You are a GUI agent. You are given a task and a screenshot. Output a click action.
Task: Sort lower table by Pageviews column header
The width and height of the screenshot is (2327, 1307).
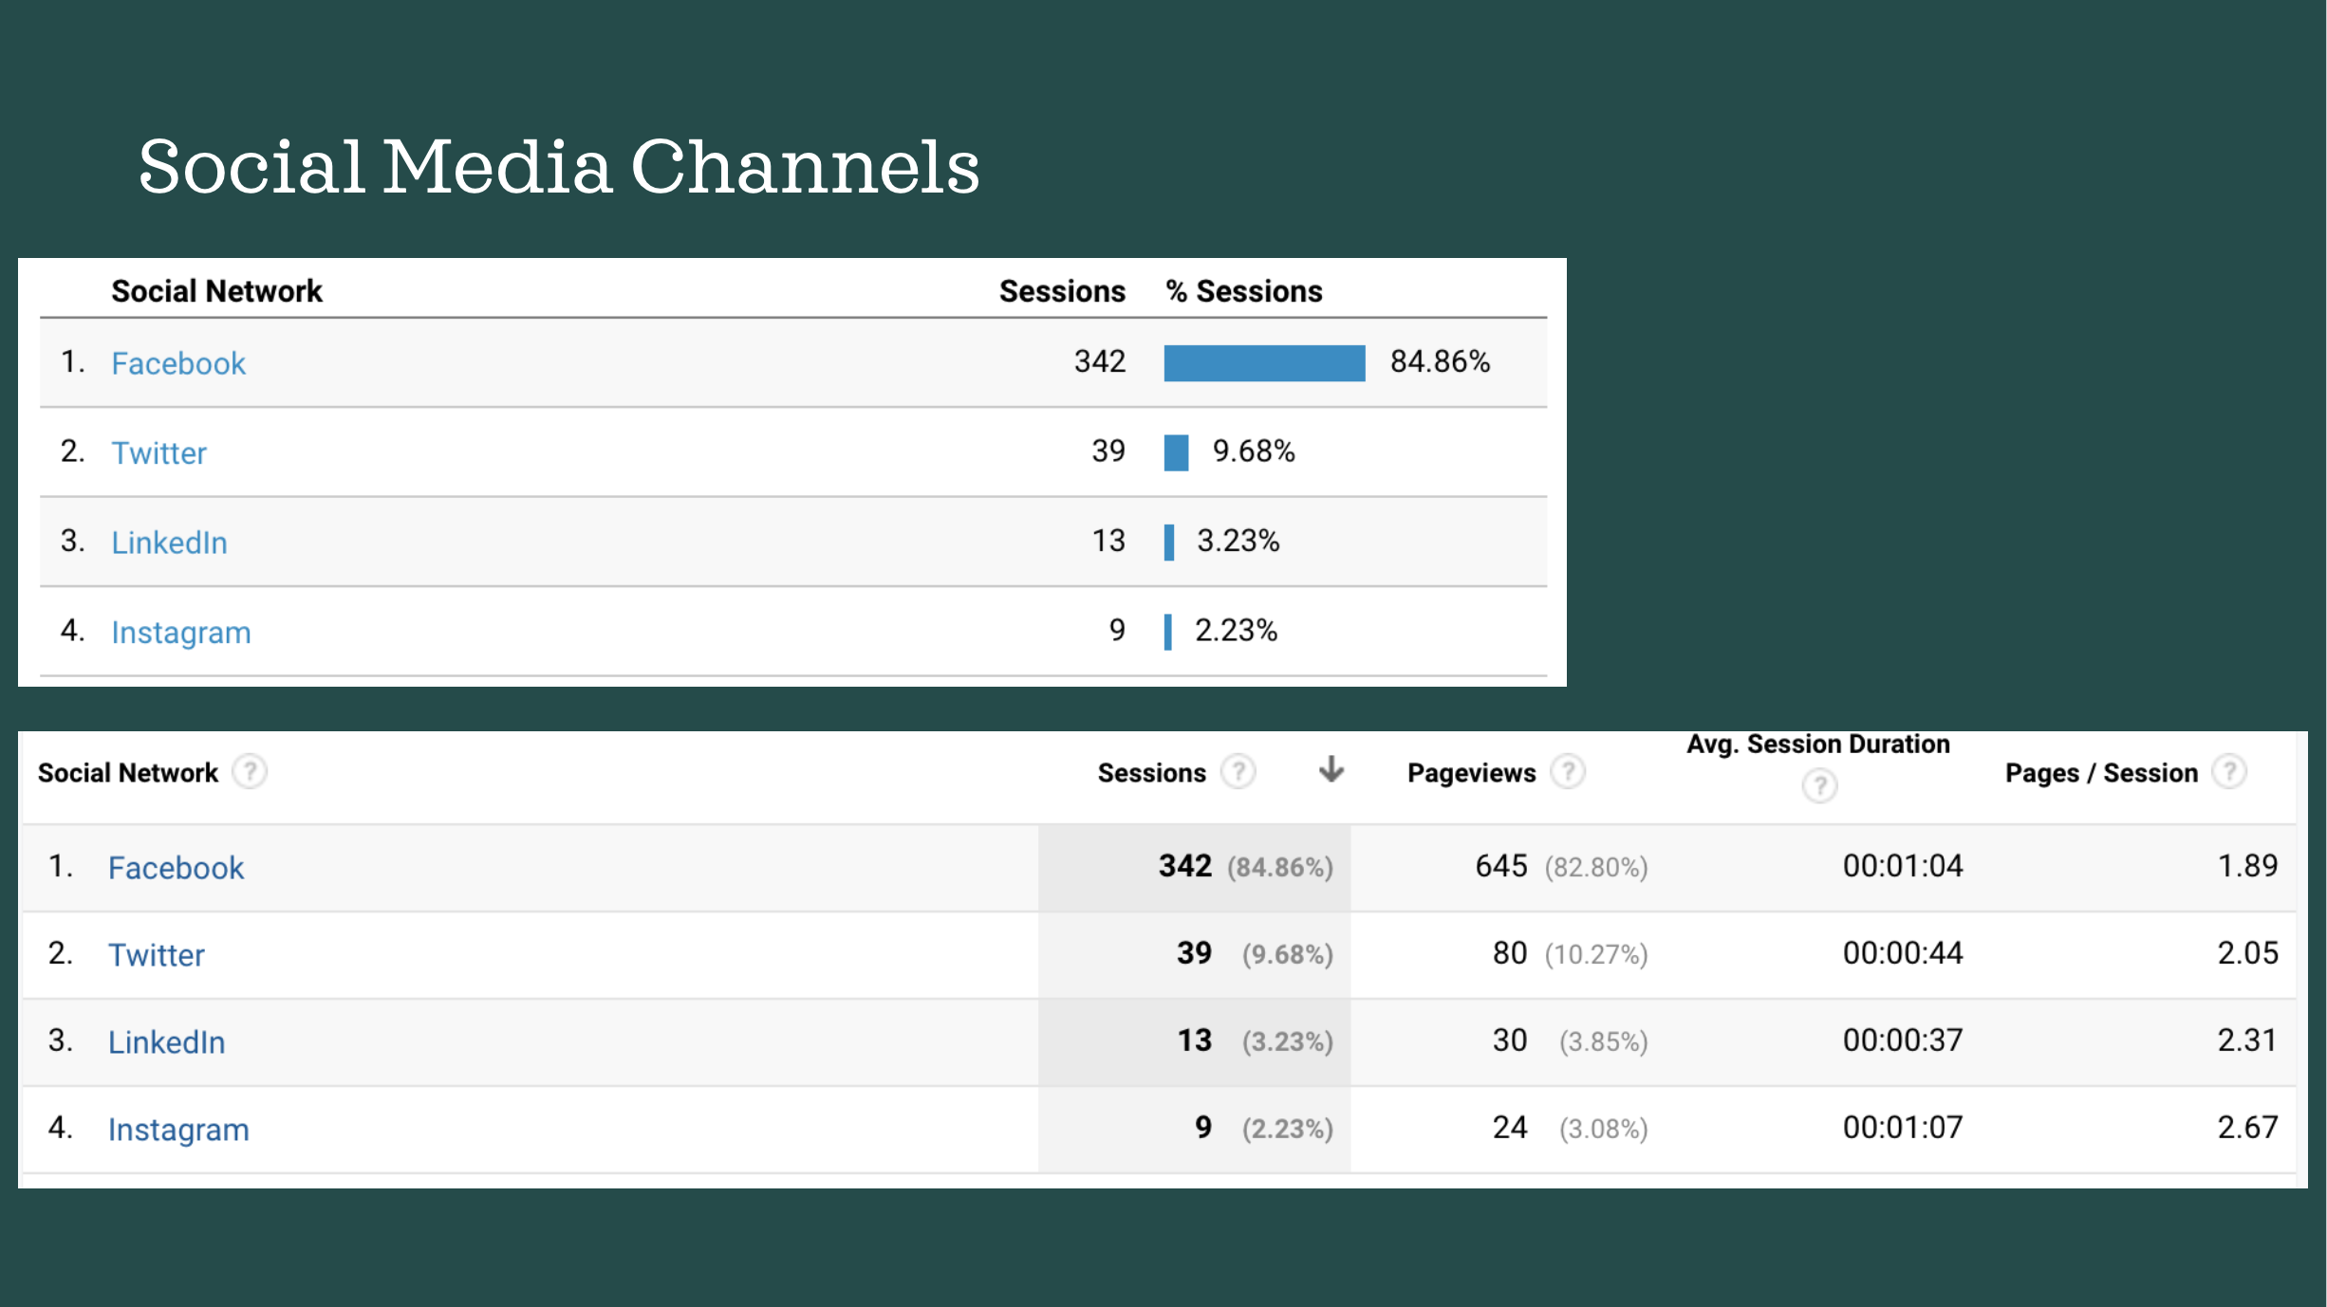click(x=1471, y=773)
